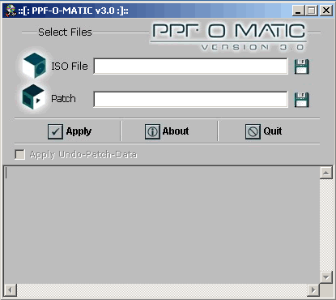Click inside the log output area
This screenshot has width=336, height=300.
pos(161,225)
